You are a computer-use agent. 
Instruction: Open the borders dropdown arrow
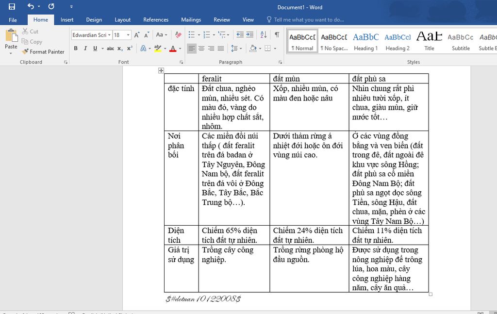coord(275,49)
